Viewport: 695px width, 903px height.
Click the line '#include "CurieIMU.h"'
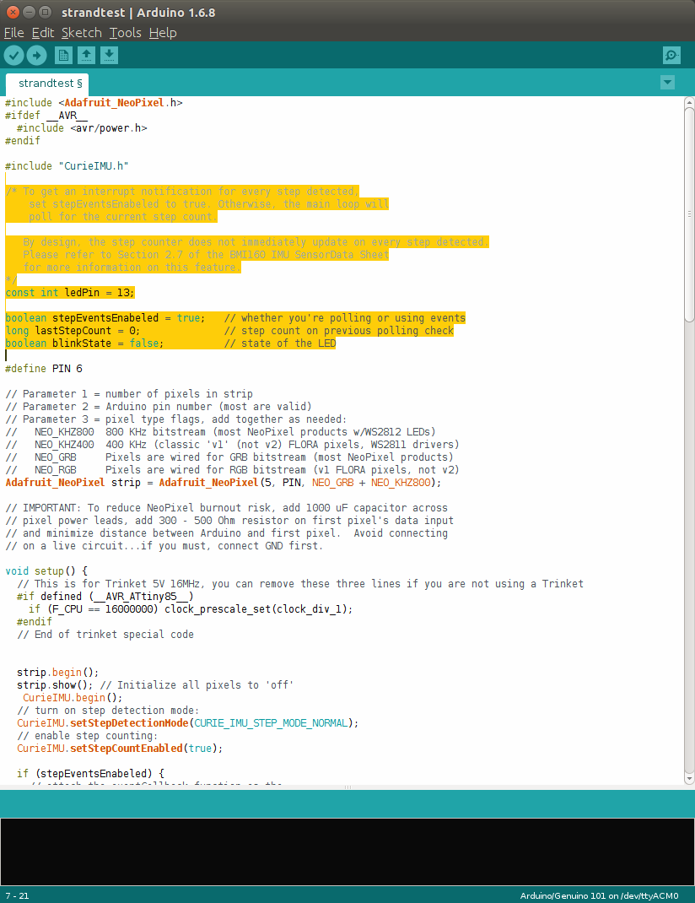(67, 166)
